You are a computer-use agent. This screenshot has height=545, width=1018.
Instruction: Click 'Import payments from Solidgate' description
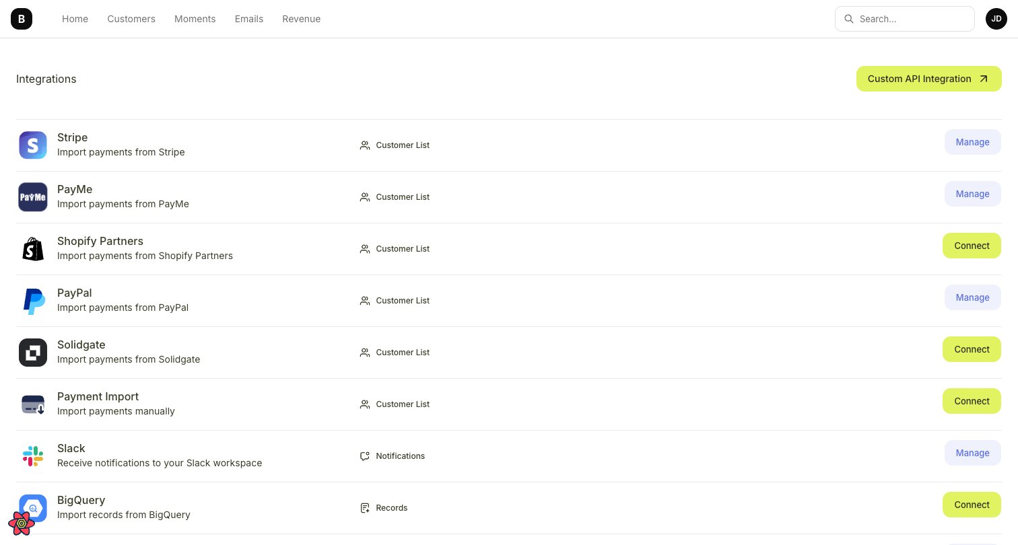[129, 359]
